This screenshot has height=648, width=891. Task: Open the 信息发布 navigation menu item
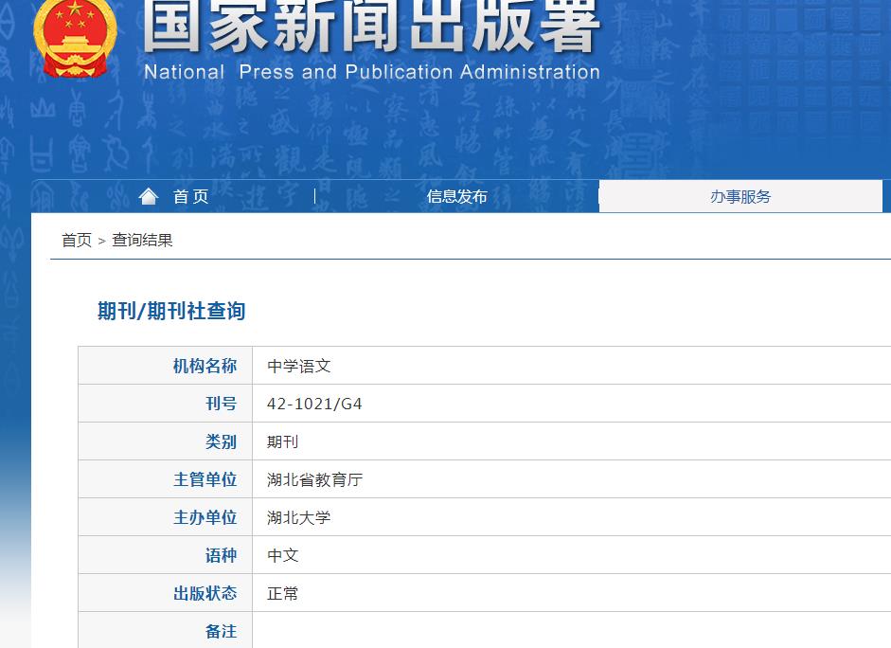[457, 196]
